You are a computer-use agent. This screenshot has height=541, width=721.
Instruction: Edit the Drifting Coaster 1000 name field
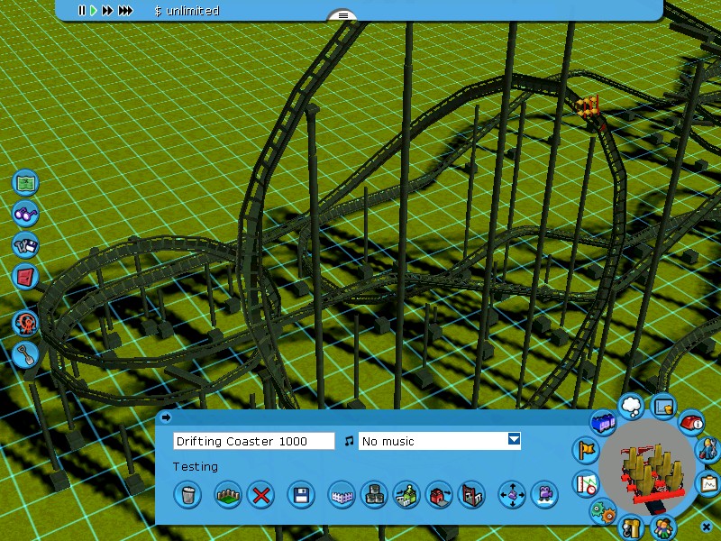[253, 441]
